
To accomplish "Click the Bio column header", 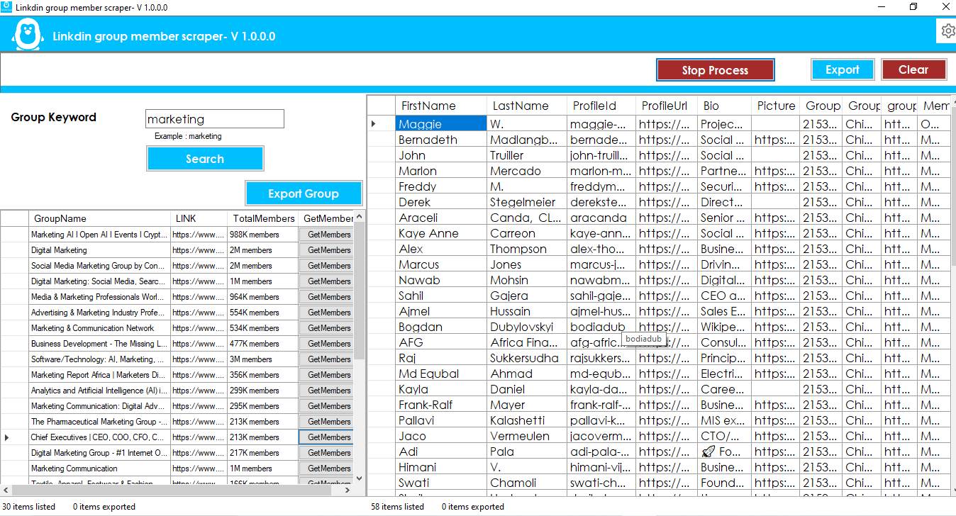I will click(x=724, y=106).
